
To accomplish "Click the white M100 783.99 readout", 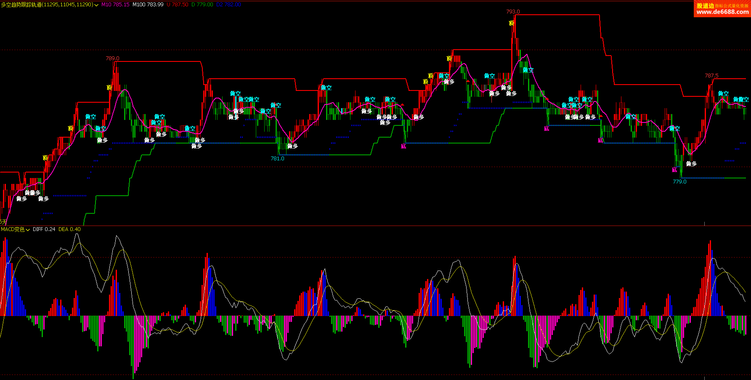I will tap(148, 5).
